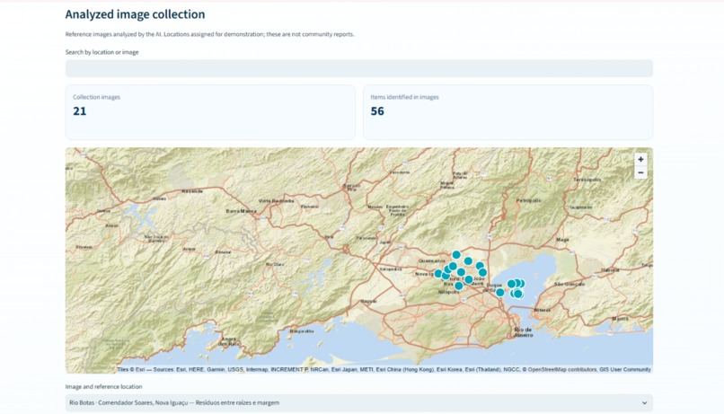Image resolution: width=724 pixels, height=414 pixels.
Task: Click the Maricá label on the map
Action: [x=620, y=319]
